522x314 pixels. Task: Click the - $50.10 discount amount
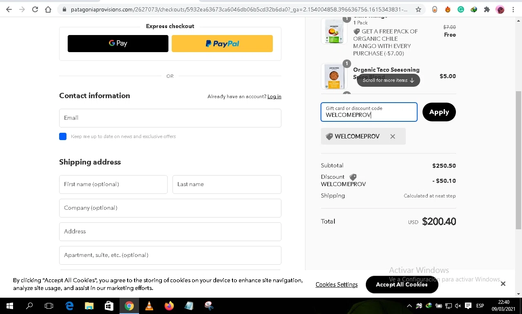tap(444, 181)
